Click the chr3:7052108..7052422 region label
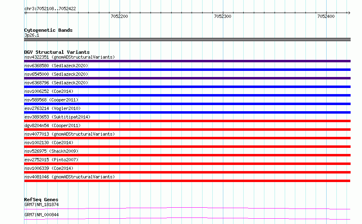Viewport: 362px width, 224px height. point(50,9)
